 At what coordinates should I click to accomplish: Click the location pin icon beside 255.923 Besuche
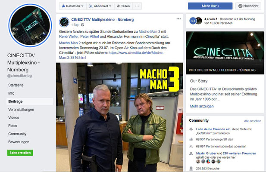click(x=191, y=169)
